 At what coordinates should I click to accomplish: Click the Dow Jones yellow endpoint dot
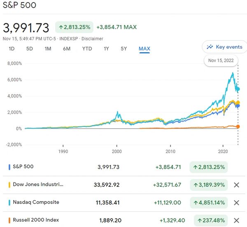[238, 103]
